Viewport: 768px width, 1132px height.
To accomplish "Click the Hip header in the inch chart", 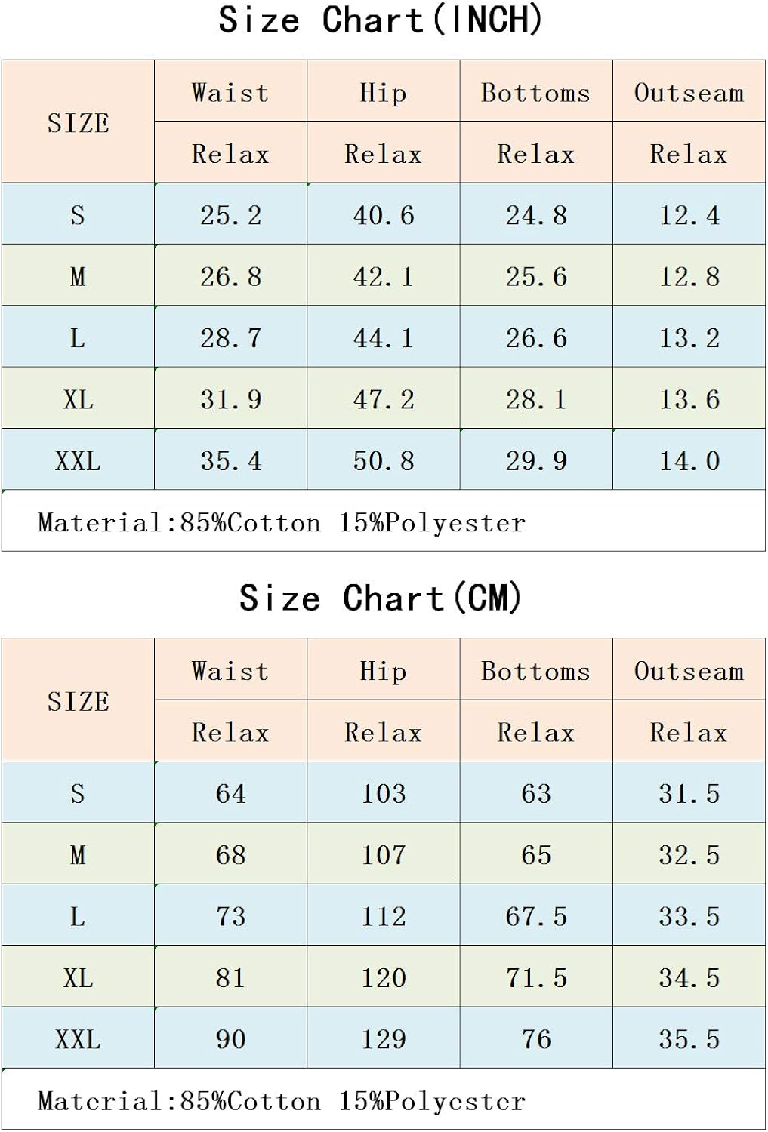I will [383, 93].
